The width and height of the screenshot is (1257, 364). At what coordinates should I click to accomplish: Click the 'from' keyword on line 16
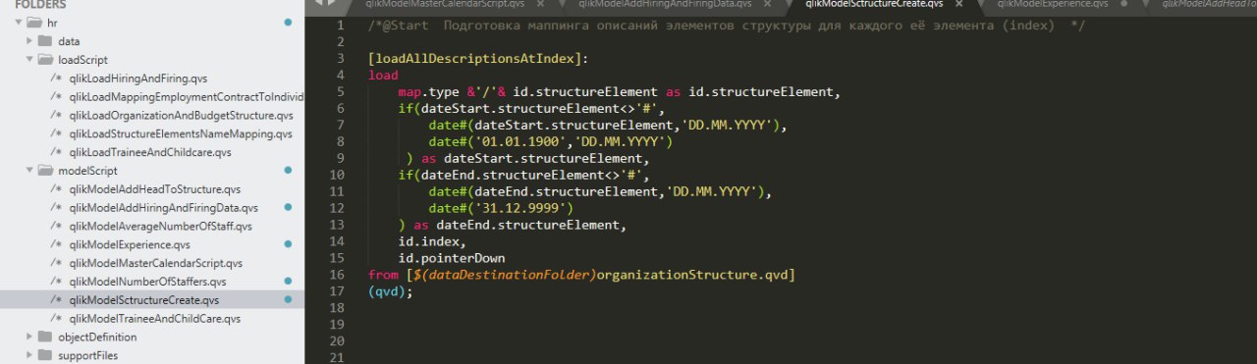click(383, 275)
